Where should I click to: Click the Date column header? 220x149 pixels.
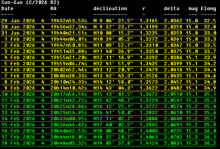click(7, 9)
